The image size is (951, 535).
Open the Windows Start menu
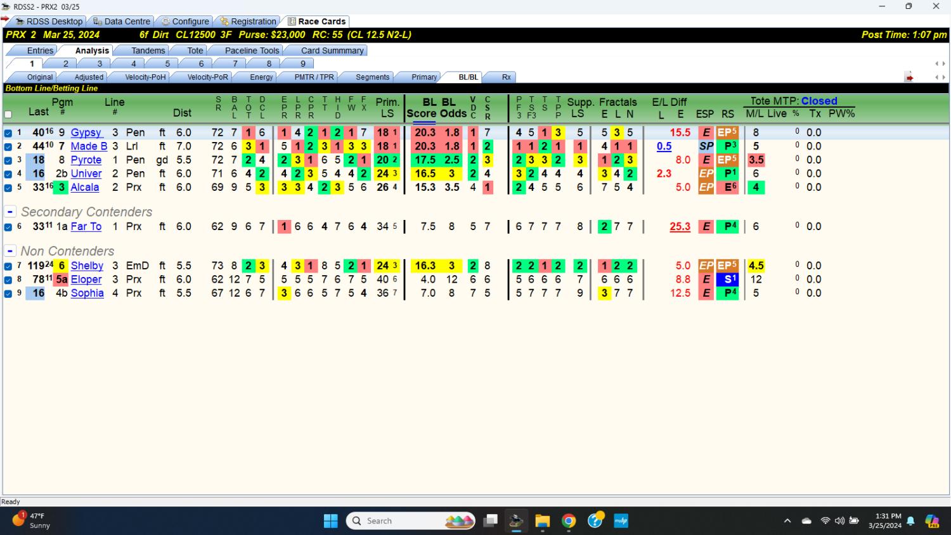330,521
